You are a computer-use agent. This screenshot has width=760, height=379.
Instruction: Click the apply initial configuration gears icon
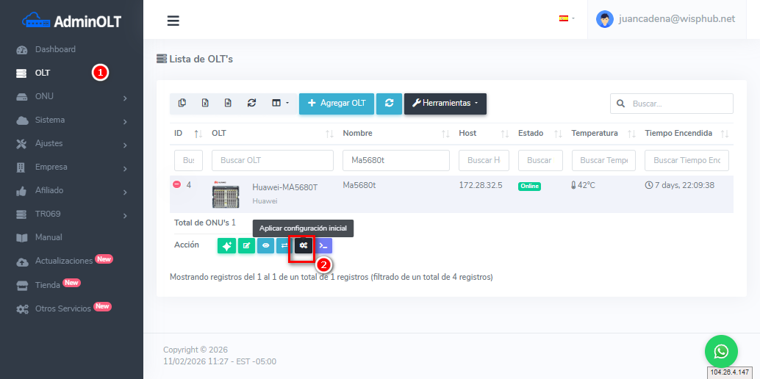tap(303, 246)
